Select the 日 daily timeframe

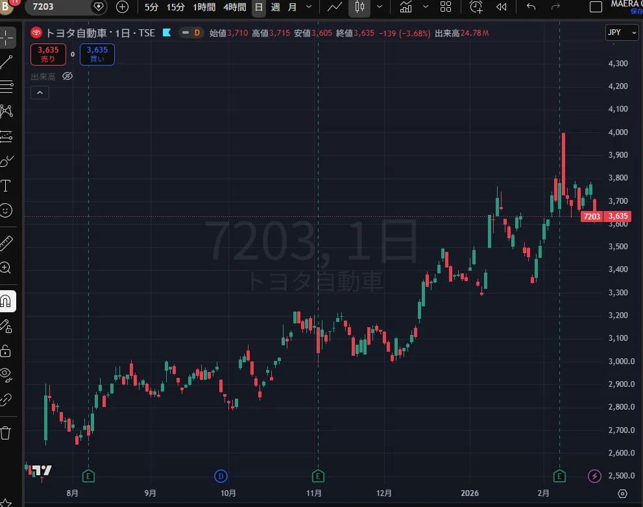259,7
